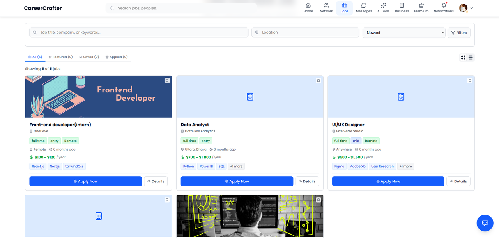
Task: Expand +1 more skills on Data Analyst
Action: (236, 166)
